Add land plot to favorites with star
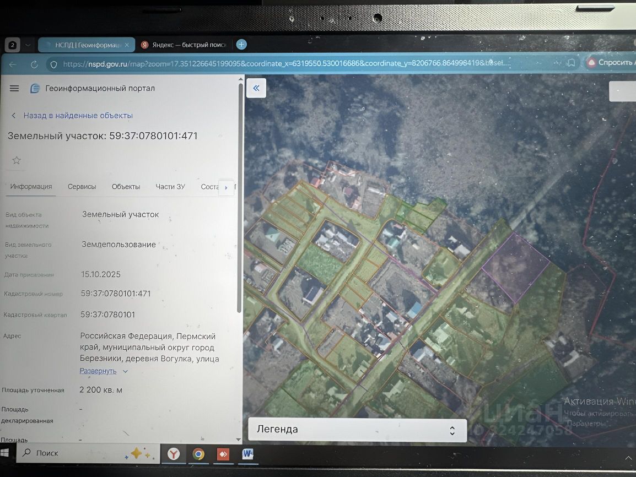The image size is (636, 477). tap(17, 160)
